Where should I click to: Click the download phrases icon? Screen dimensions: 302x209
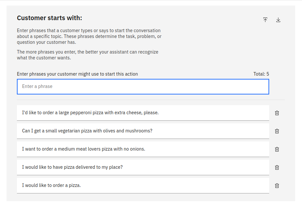(x=278, y=20)
